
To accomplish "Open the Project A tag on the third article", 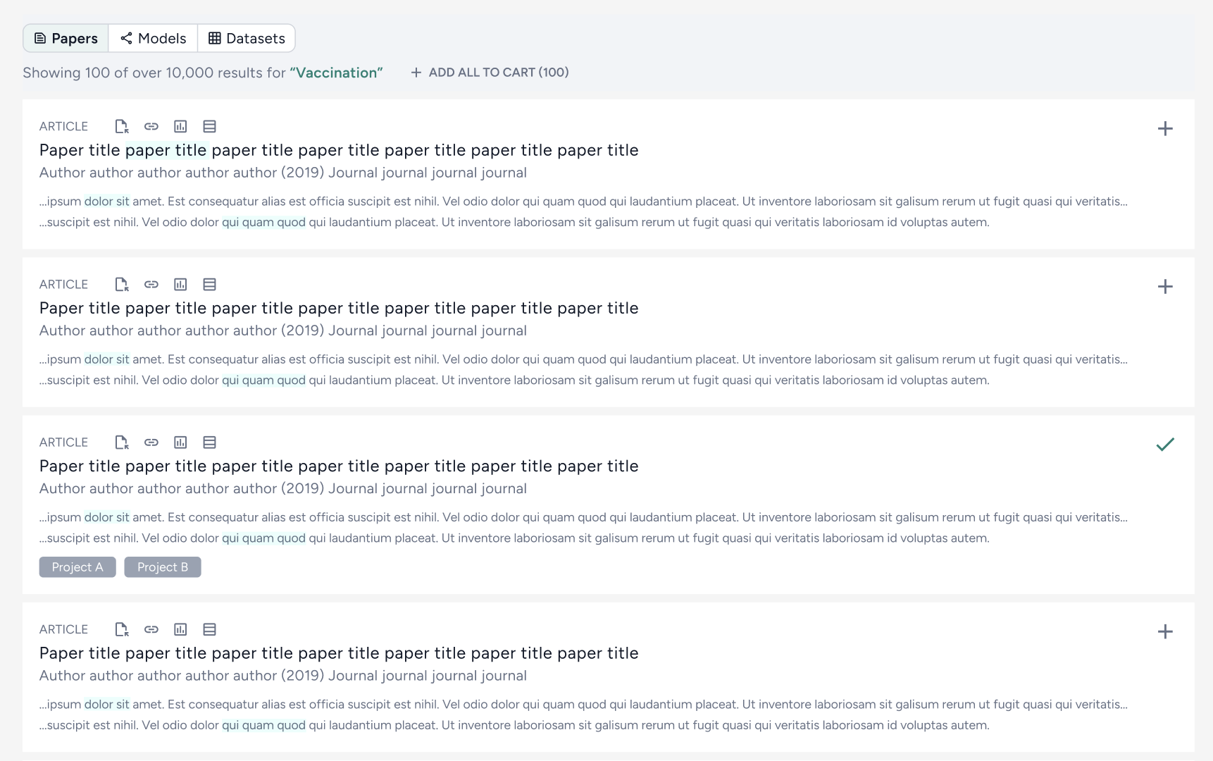I will tap(77, 567).
